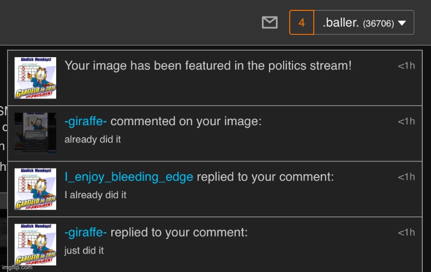
Task: Visit -giraffe- profile from the comment reply
Action: point(86,232)
